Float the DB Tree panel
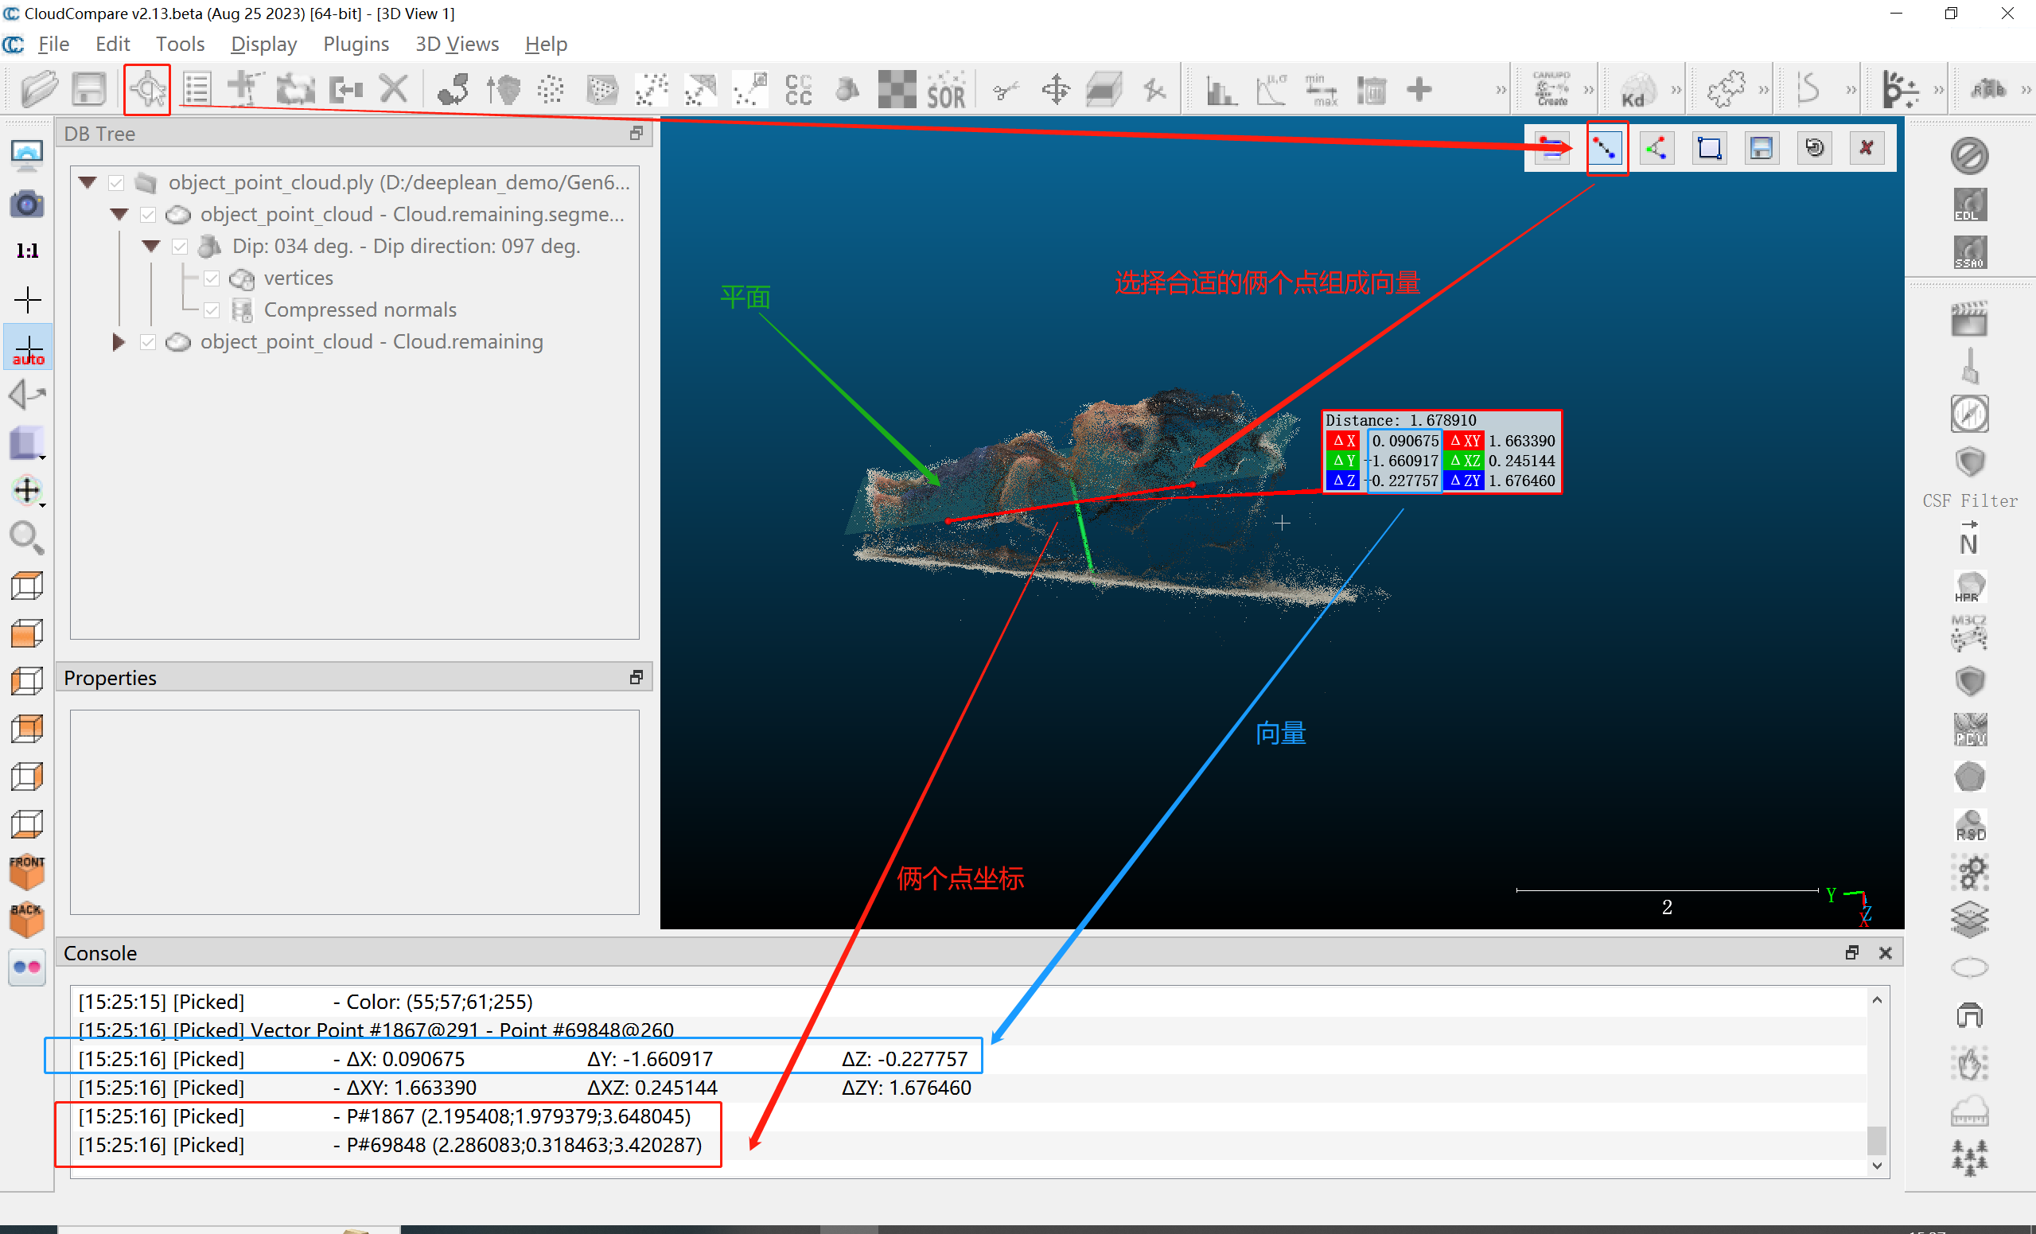This screenshot has height=1234, width=2036. point(636,133)
